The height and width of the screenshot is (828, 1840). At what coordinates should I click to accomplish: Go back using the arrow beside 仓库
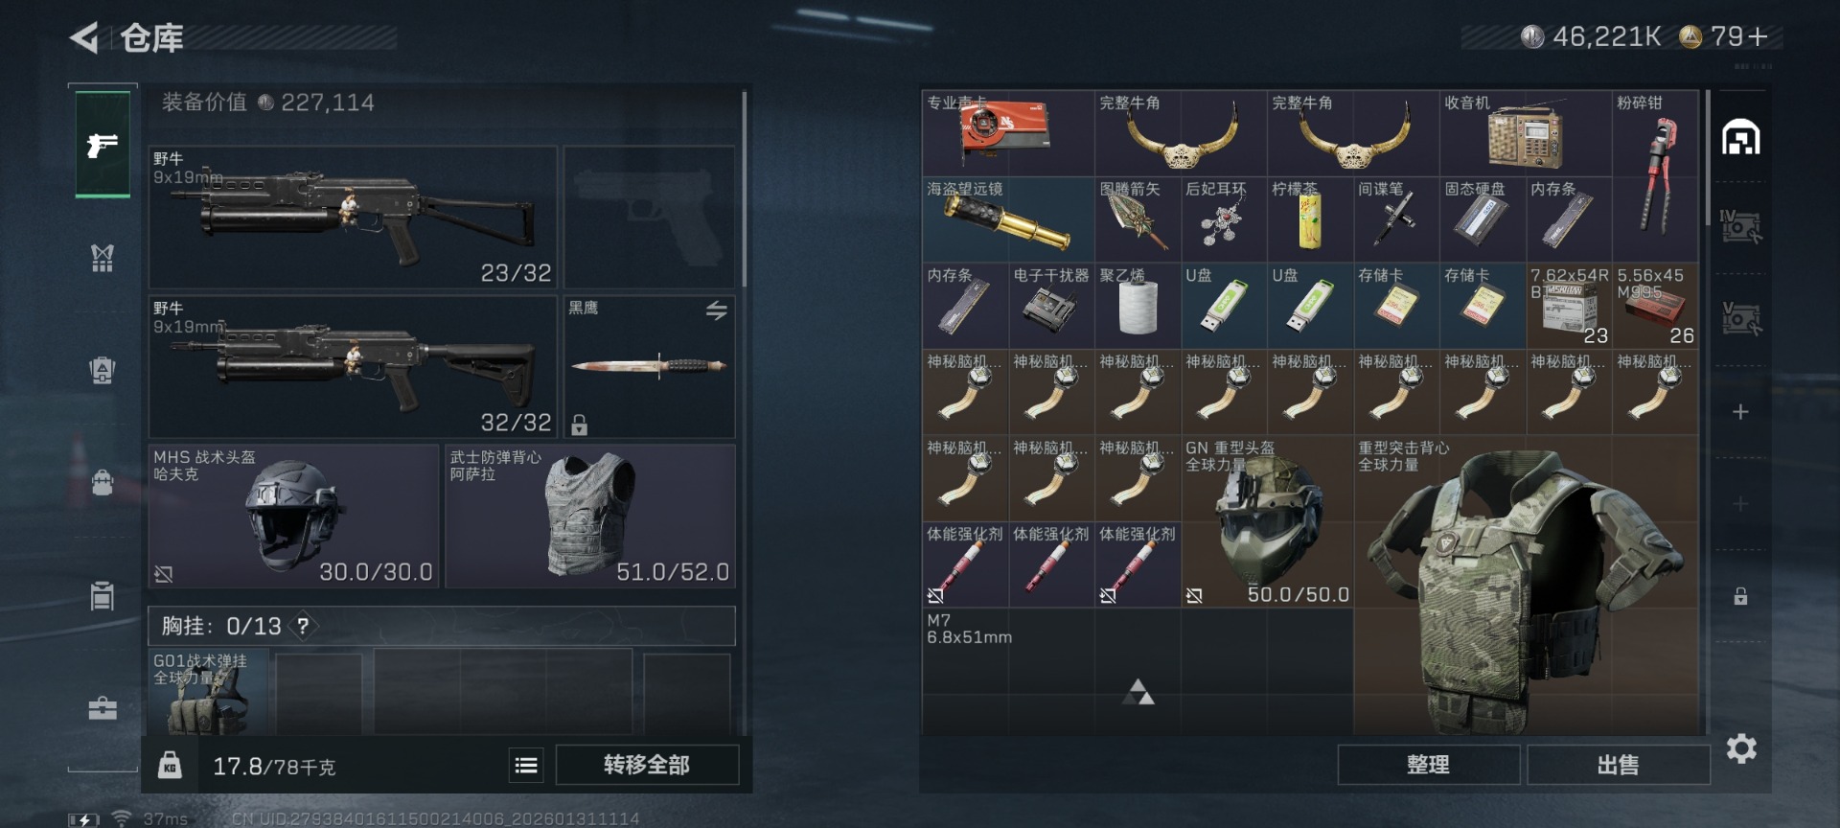click(83, 38)
